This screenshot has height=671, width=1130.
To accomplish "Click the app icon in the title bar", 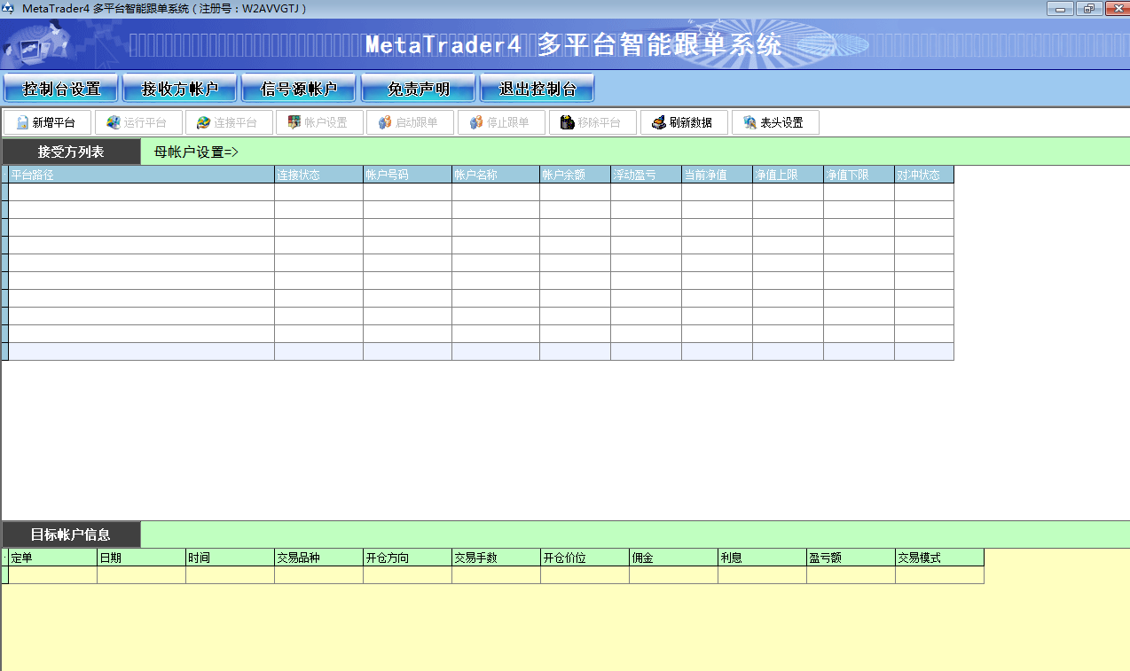I will click(9, 8).
